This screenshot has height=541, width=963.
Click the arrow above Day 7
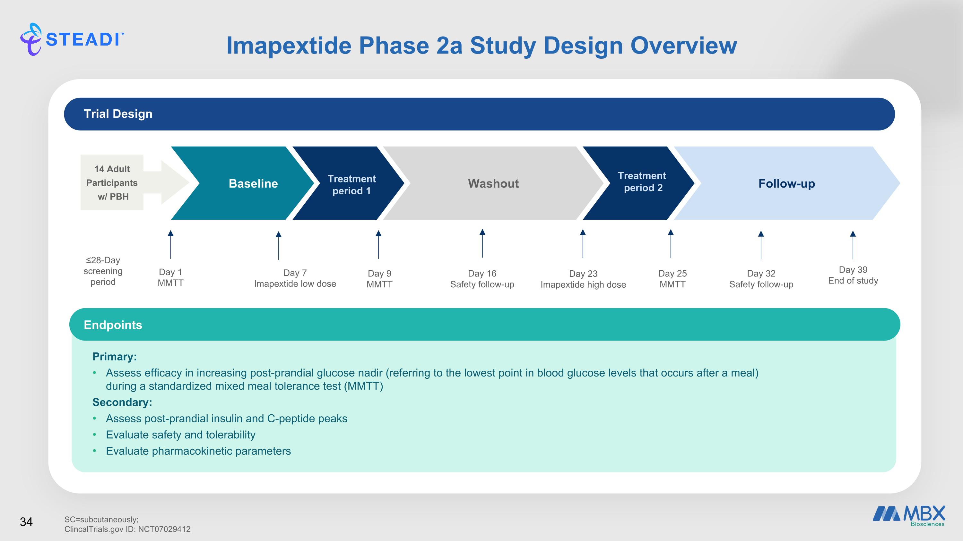pyautogui.click(x=279, y=245)
